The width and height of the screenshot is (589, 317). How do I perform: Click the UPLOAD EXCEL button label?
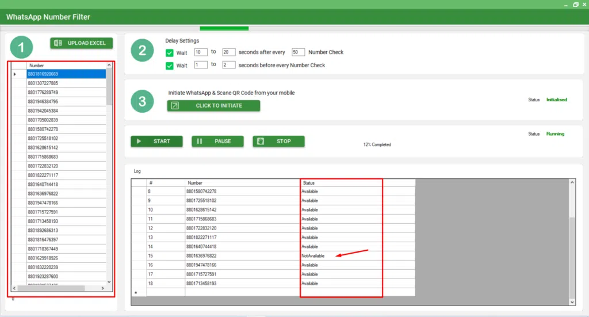pos(86,43)
